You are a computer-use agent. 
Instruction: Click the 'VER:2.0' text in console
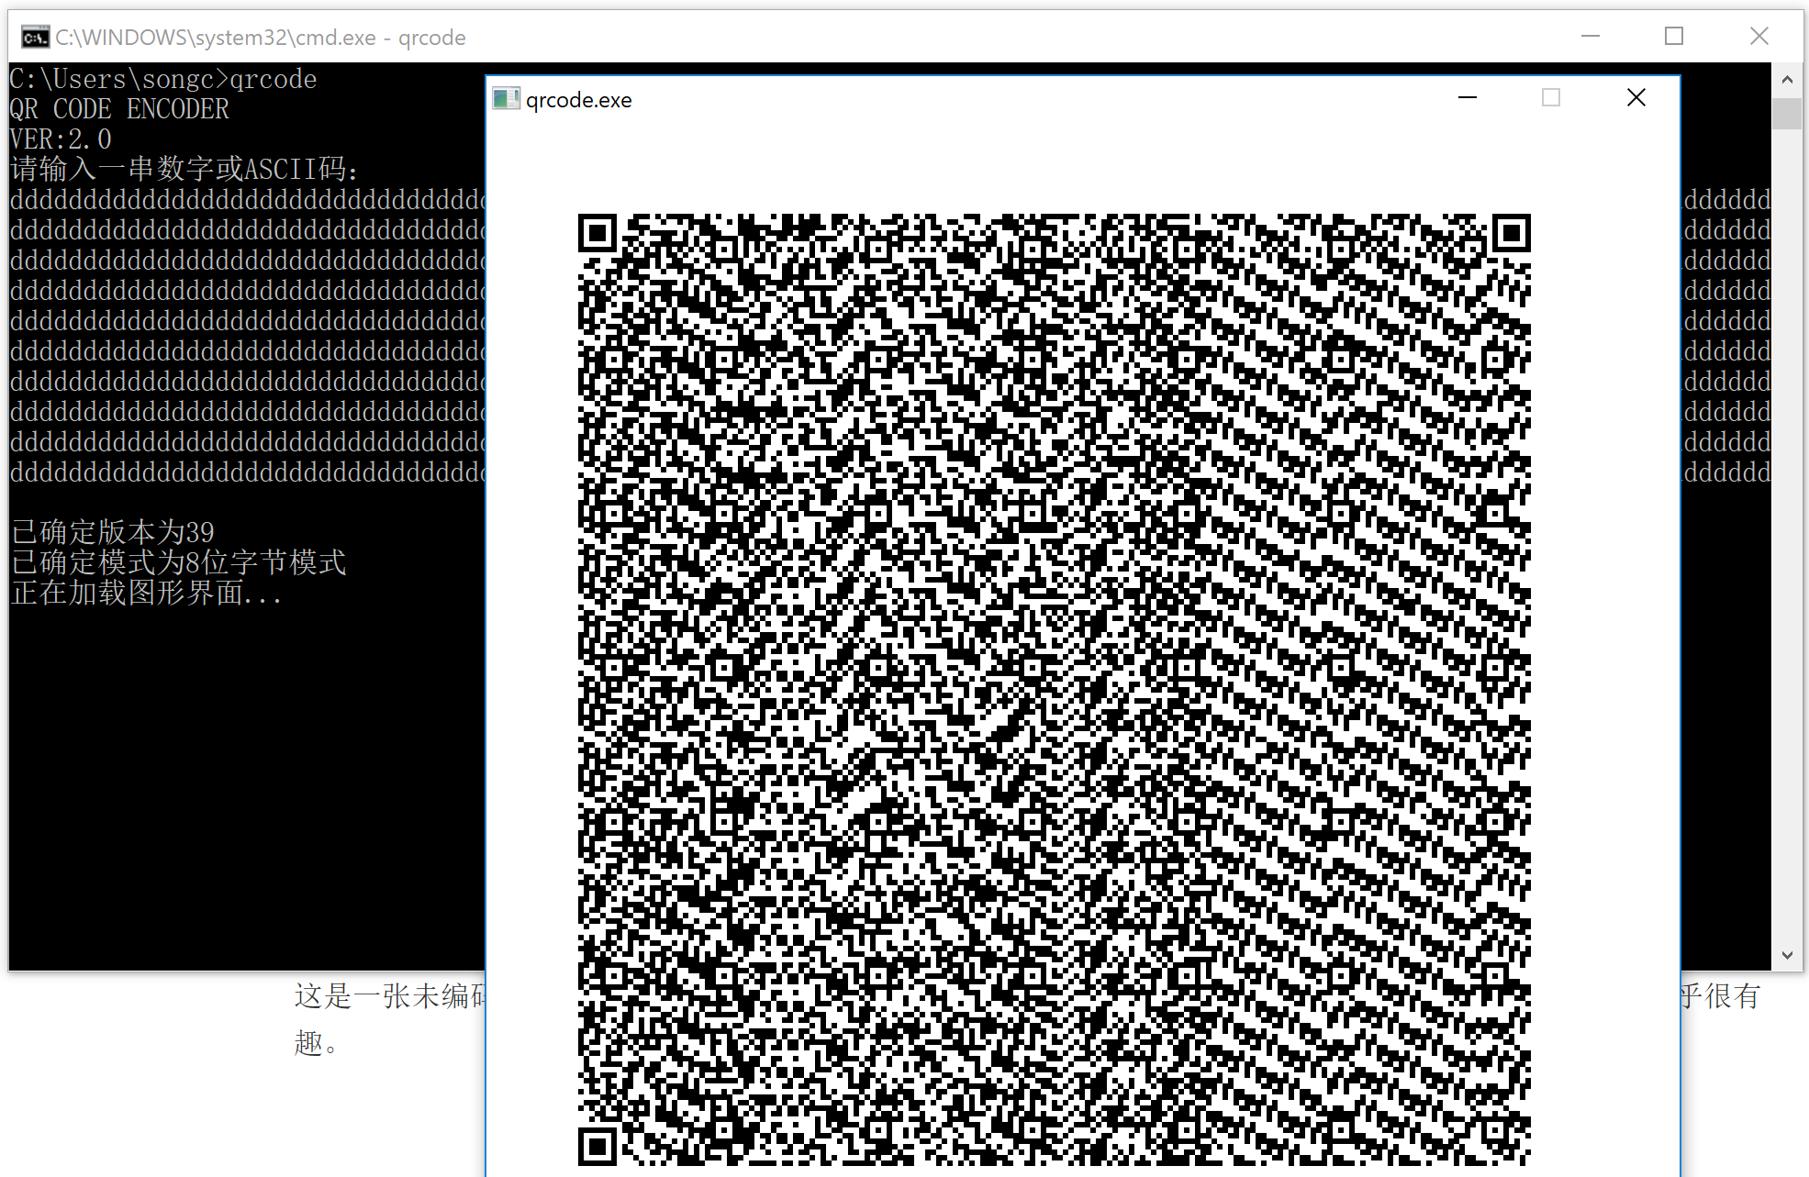point(61,139)
